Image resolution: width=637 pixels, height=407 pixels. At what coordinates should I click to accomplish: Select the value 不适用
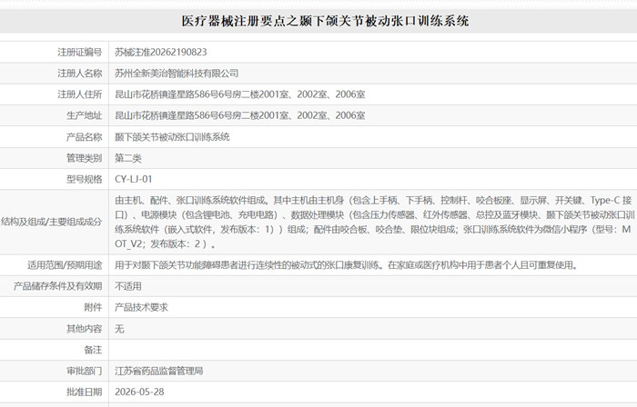[128, 286]
